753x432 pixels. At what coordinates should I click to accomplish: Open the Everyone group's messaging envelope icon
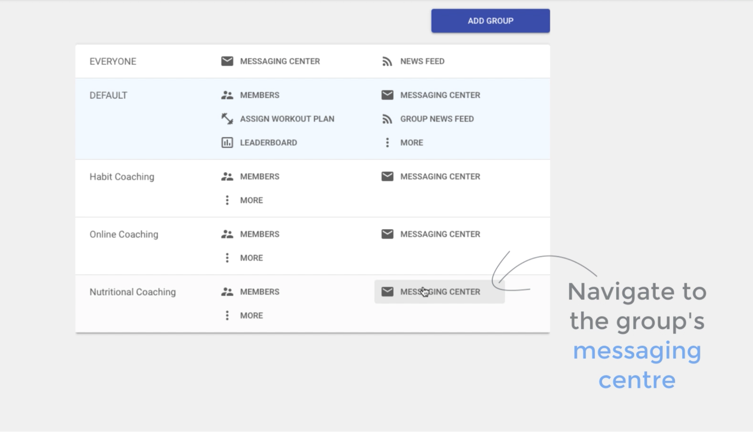click(x=227, y=61)
